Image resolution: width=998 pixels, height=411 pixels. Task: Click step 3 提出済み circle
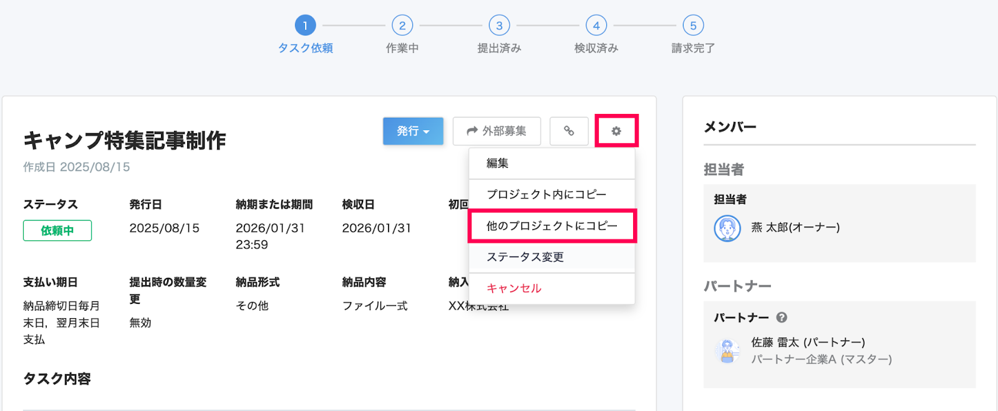tap(499, 26)
